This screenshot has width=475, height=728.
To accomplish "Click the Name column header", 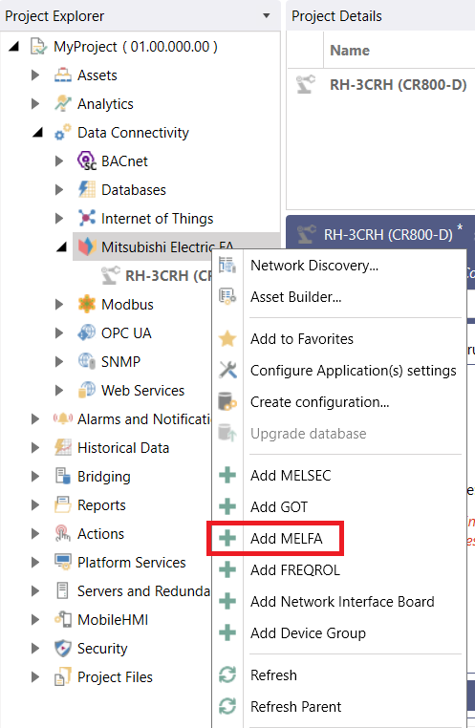I will point(350,50).
